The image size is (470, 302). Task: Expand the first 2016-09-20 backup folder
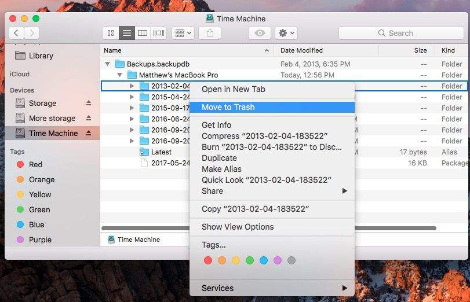[132, 130]
